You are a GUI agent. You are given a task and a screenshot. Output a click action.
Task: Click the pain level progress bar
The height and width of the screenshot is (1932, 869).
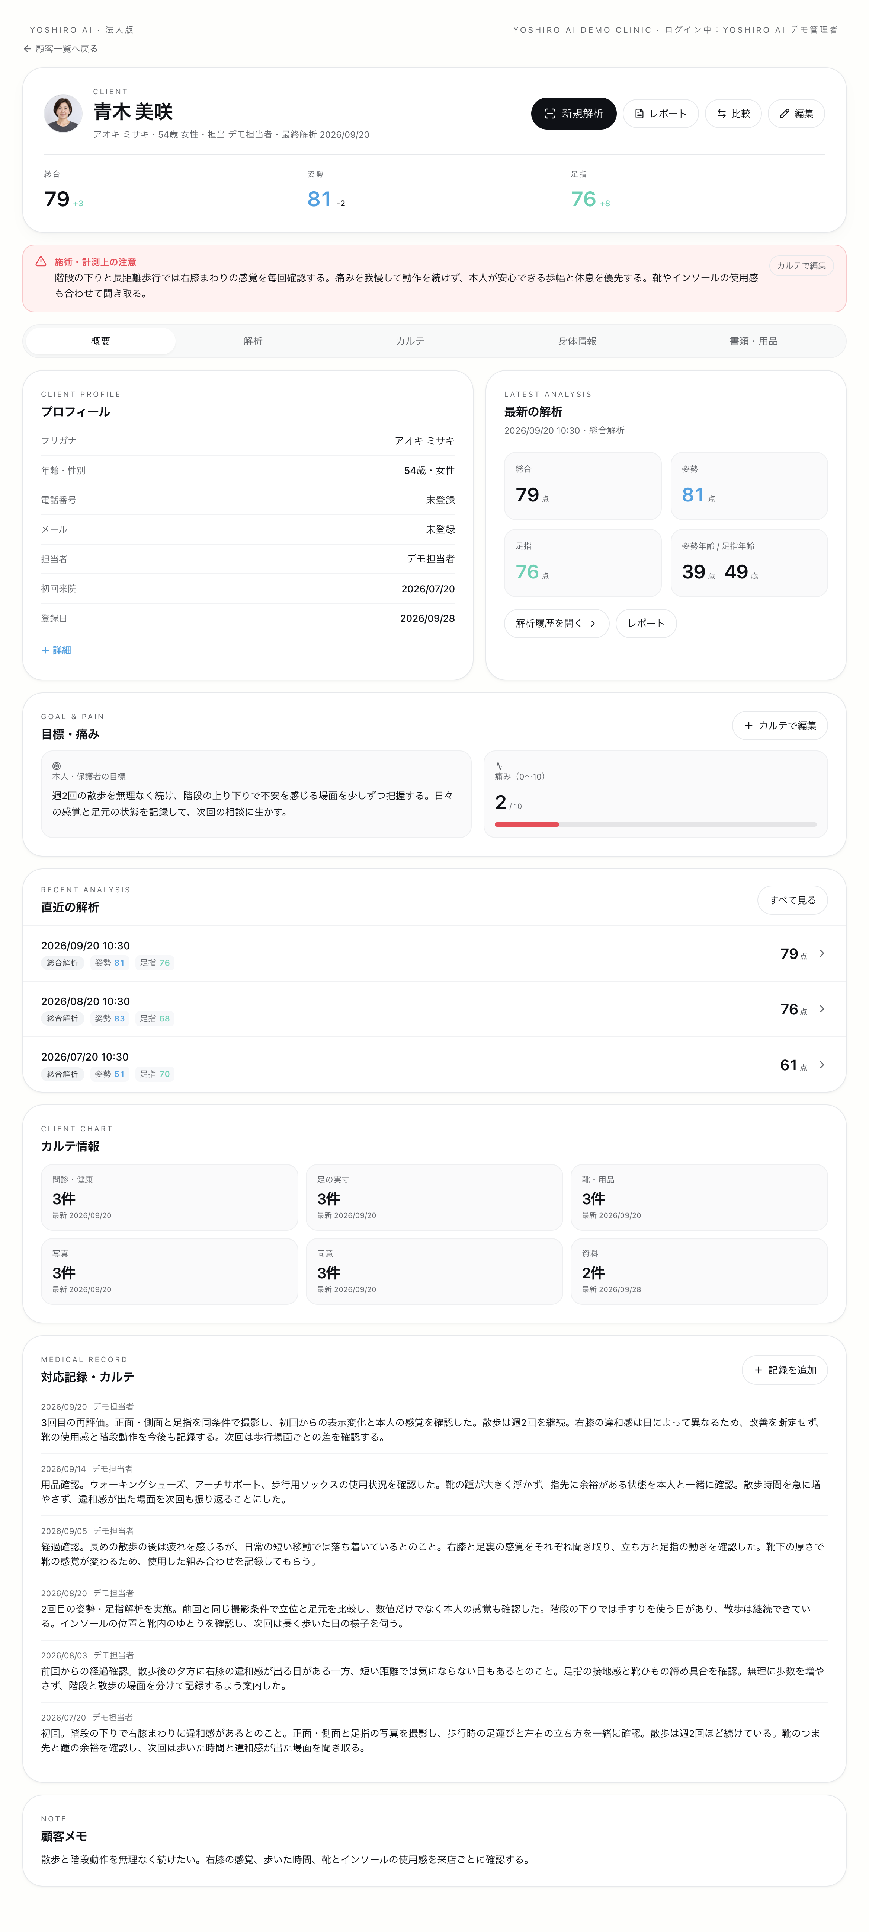(655, 824)
